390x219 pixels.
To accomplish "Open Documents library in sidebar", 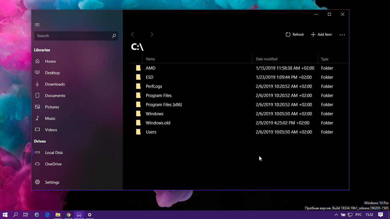I will (55, 96).
